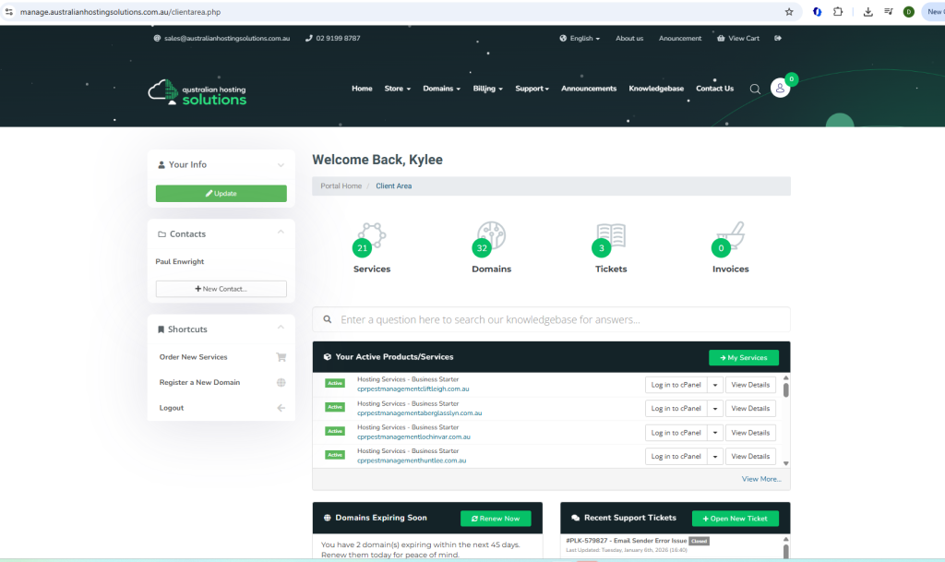Open the Billing dropdown menu
The image size is (945, 562).
(x=487, y=89)
